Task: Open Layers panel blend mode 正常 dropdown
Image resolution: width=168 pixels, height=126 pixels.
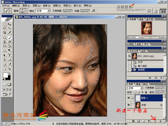Action: point(142,88)
